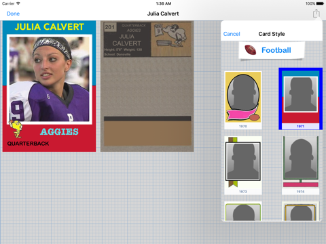Choose the 1973 card style
Screen dimensions: 326x244
click(243, 165)
